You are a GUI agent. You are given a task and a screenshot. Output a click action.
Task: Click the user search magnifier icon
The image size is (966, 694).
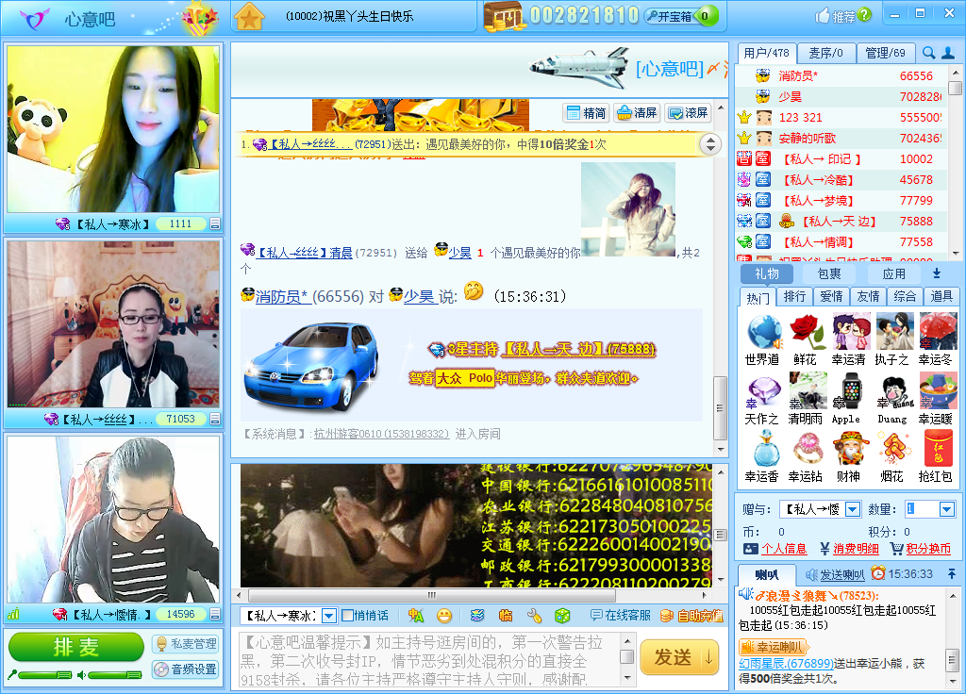click(929, 54)
